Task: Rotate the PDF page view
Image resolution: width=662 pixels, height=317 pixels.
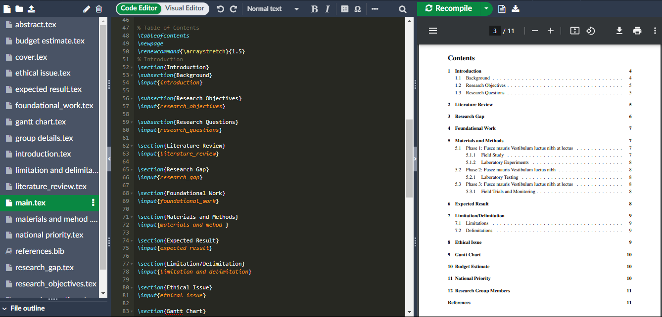Action: 591,31
